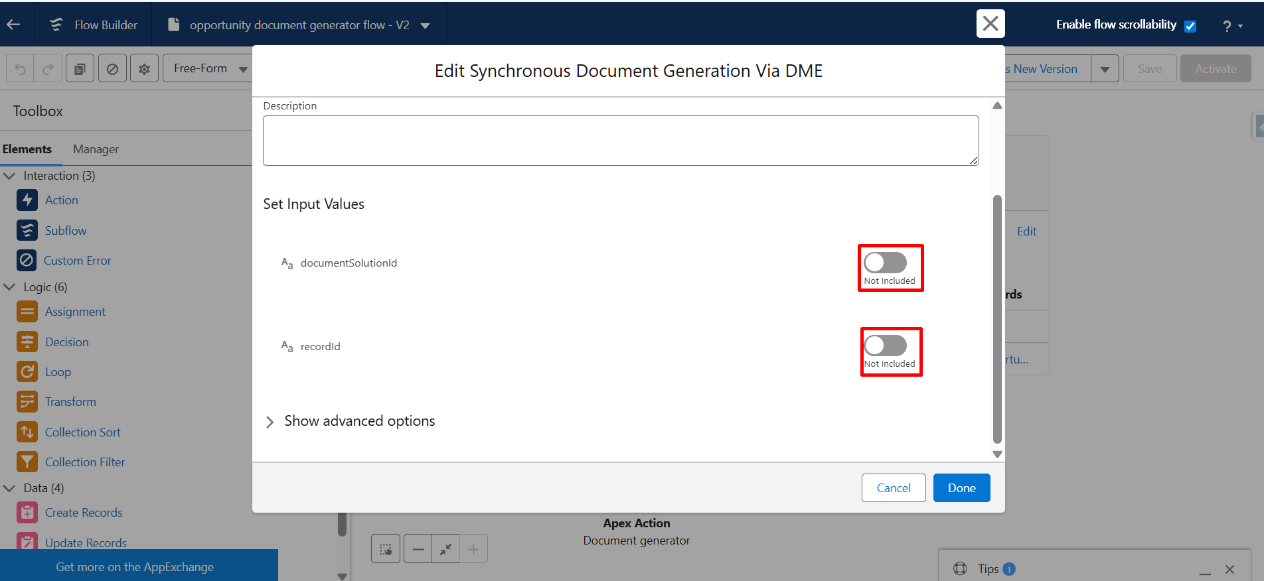
Task: Click into the Description text box
Action: pyautogui.click(x=620, y=141)
